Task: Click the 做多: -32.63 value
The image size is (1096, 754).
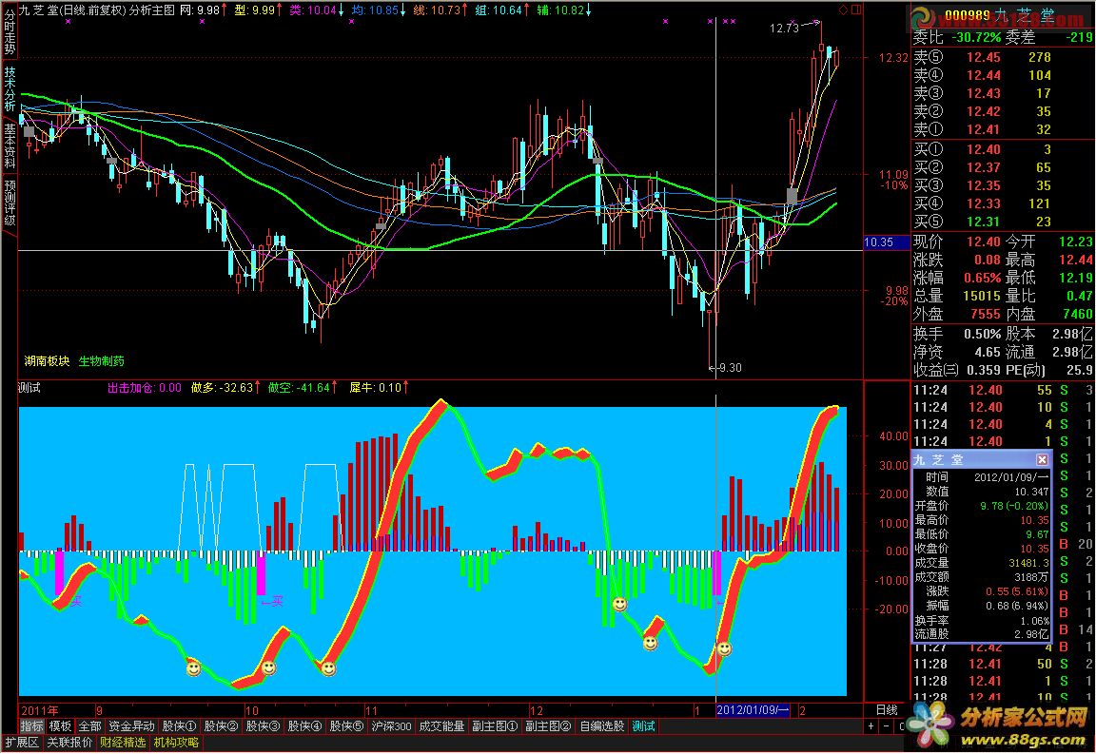Action: 225,388
